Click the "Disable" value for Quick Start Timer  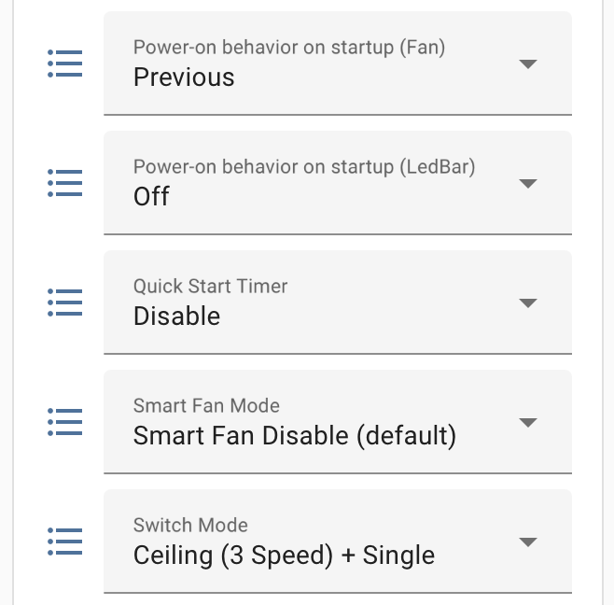pos(176,317)
